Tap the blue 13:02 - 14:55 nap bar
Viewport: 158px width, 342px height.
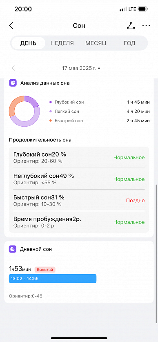[x=53, y=279]
